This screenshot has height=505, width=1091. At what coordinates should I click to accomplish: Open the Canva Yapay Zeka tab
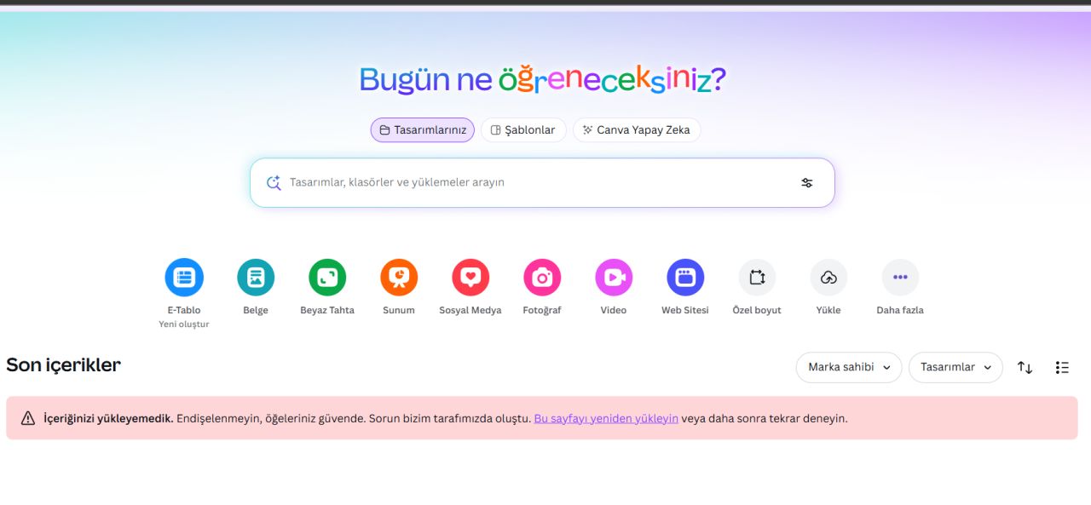(637, 130)
